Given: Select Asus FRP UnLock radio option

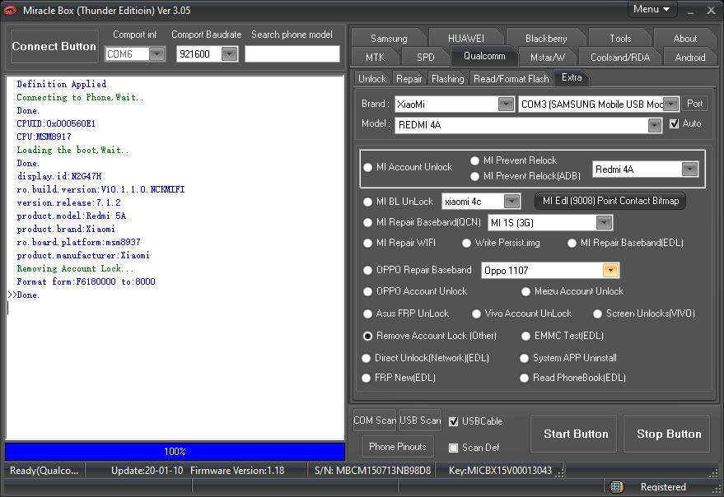Looking at the screenshot, I should pyautogui.click(x=367, y=314).
